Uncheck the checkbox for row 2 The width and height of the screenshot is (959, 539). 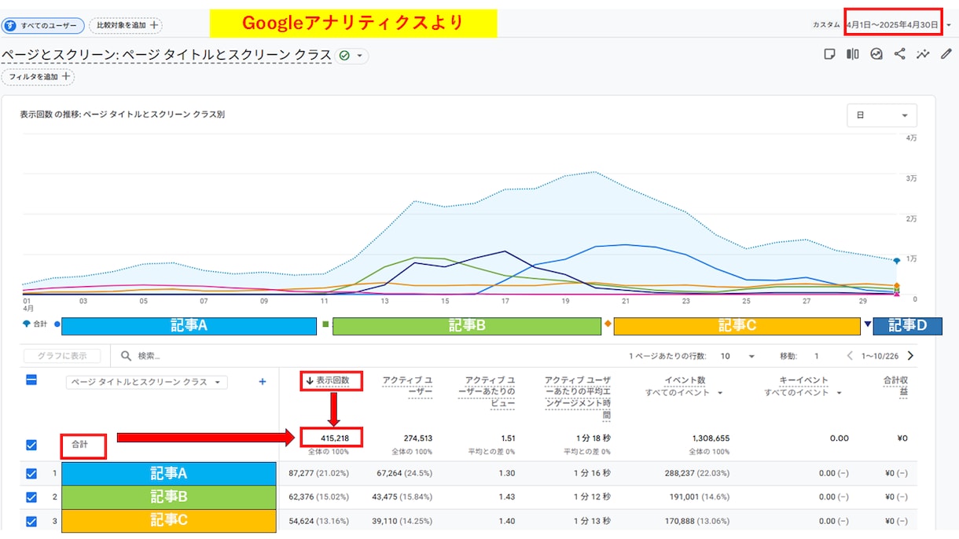pyautogui.click(x=31, y=497)
